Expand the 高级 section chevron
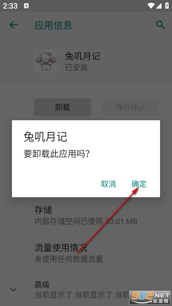 [13, 289]
